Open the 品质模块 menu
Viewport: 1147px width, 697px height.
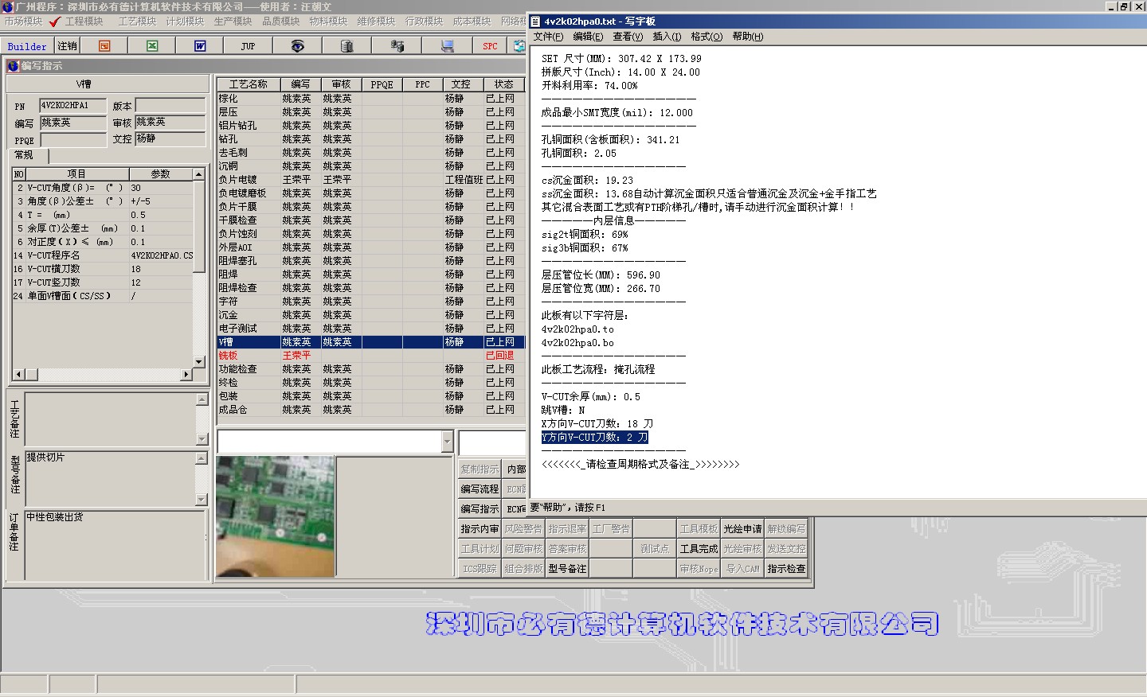click(280, 21)
